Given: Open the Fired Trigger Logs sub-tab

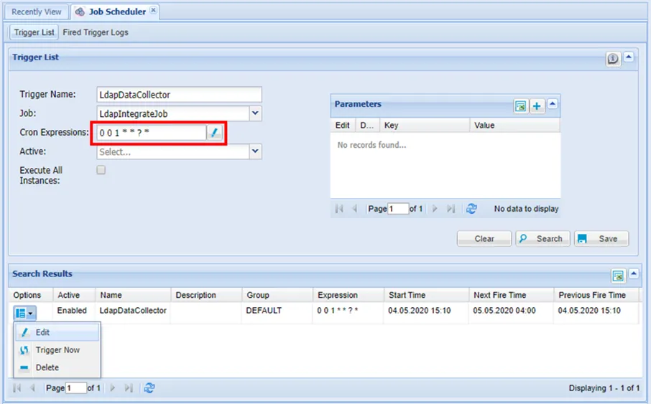Looking at the screenshot, I should click(x=96, y=32).
